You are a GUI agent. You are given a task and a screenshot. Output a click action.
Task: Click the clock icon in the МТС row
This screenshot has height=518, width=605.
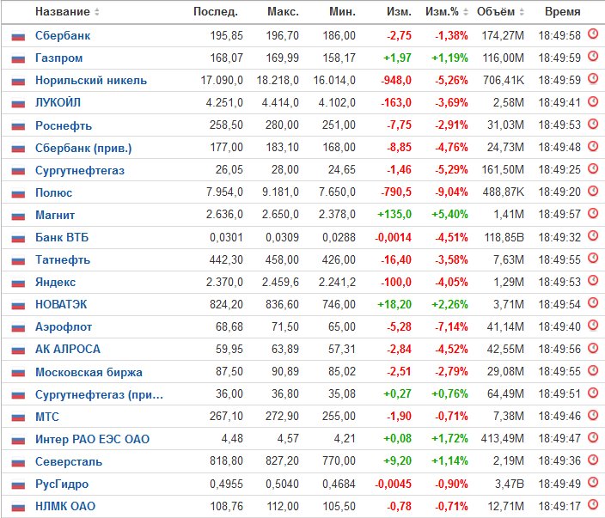point(593,415)
